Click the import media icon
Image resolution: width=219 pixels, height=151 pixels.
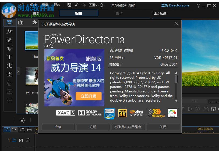21,22
